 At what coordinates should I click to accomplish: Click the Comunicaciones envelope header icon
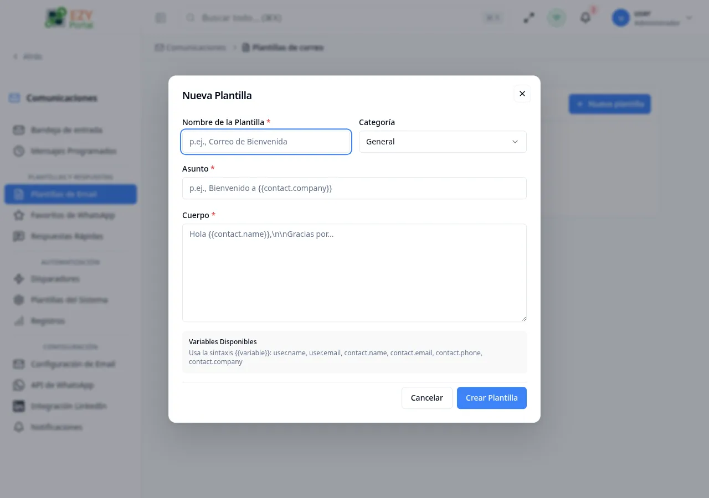14,98
